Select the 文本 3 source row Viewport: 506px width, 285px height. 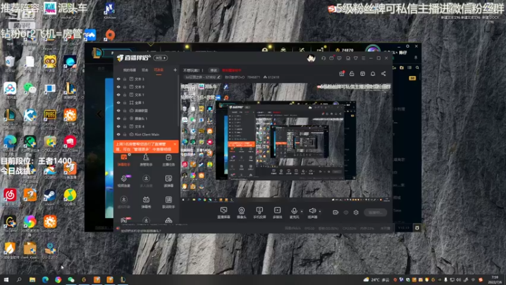[146, 79]
